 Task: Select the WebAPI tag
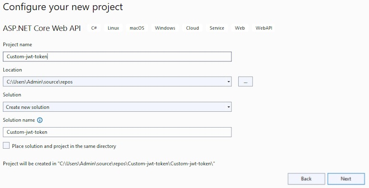pos(264,28)
